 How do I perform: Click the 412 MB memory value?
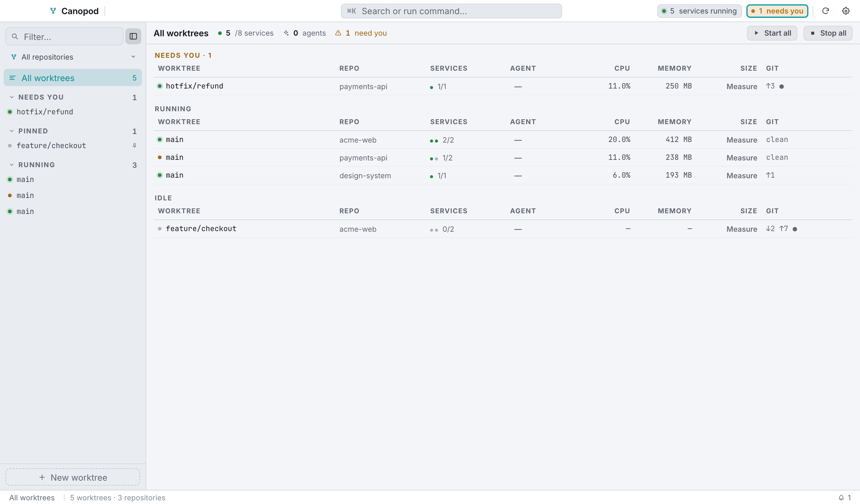[x=678, y=139]
